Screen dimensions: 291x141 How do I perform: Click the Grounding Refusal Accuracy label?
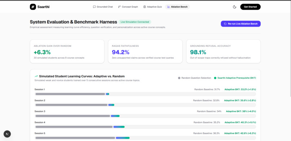210,46
